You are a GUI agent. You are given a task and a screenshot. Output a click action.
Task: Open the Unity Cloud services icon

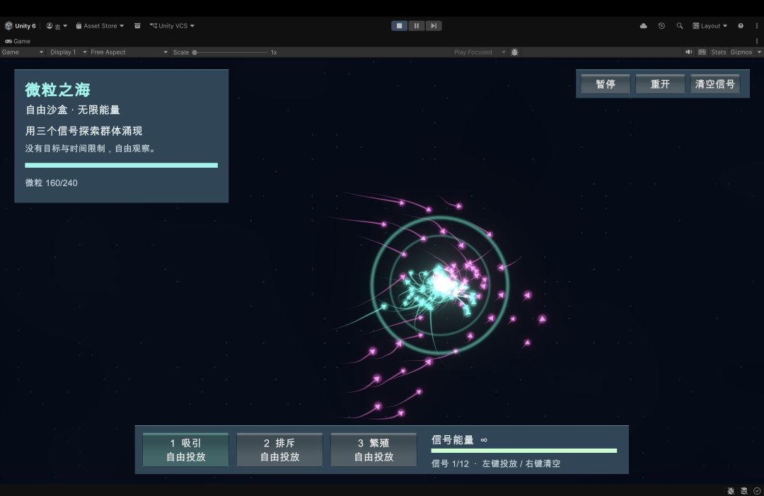point(643,25)
